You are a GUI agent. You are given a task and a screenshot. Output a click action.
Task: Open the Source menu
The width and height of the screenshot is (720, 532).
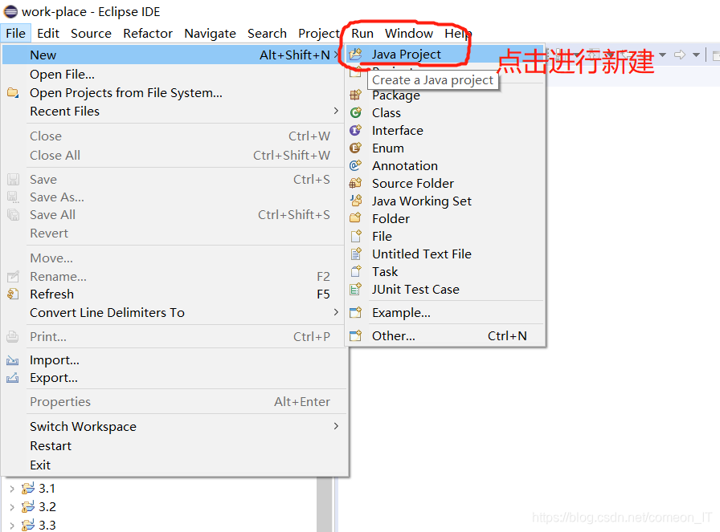(x=91, y=34)
